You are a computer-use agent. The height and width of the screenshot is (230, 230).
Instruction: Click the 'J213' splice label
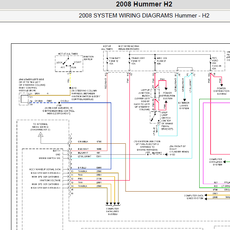pyautogui.click(x=74, y=88)
